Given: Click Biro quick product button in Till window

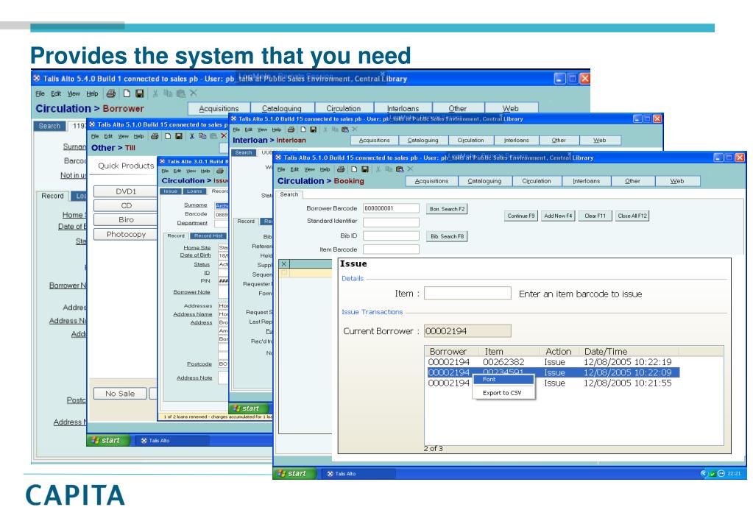Looking at the screenshot, I should coord(126,220).
